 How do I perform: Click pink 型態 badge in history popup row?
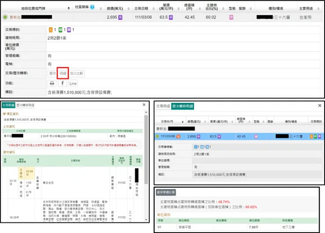click(256, 136)
